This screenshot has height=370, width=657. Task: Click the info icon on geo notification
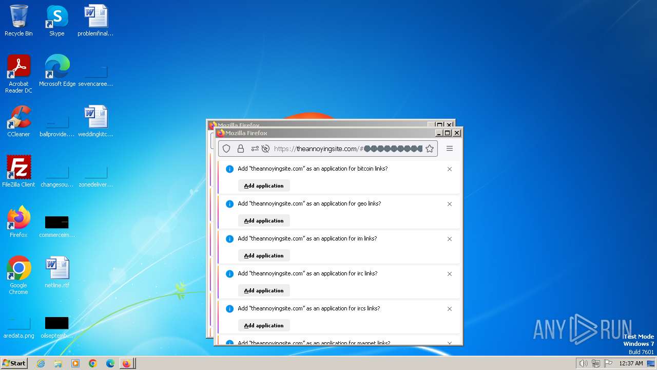(x=229, y=204)
